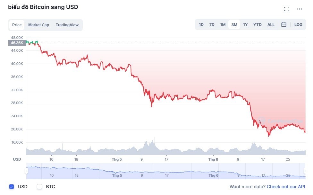Toggle logarithmic scale via LOG button
Image resolution: width=313 pixels, height=195 pixels.
tap(298, 24)
